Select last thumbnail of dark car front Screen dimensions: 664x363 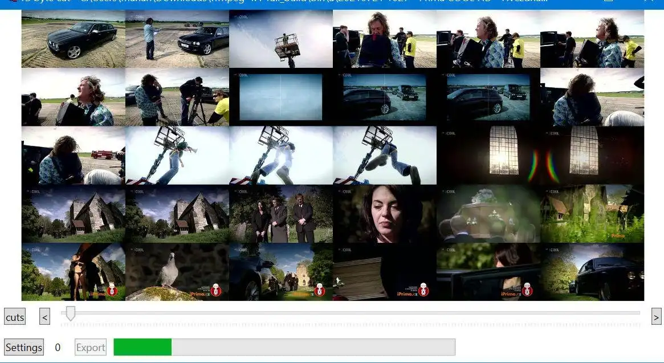tap(592, 271)
